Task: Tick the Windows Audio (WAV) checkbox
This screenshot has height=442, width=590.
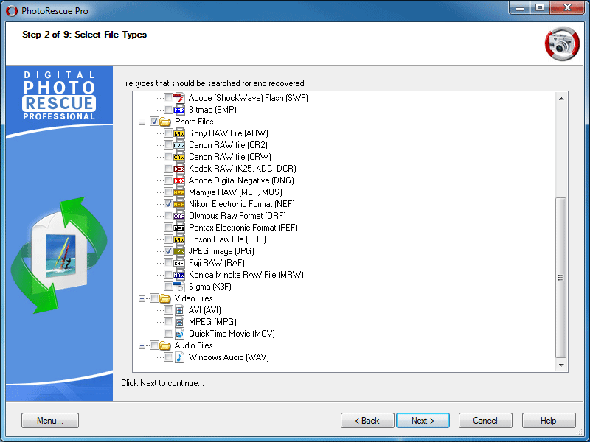Action: coord(168,357)
